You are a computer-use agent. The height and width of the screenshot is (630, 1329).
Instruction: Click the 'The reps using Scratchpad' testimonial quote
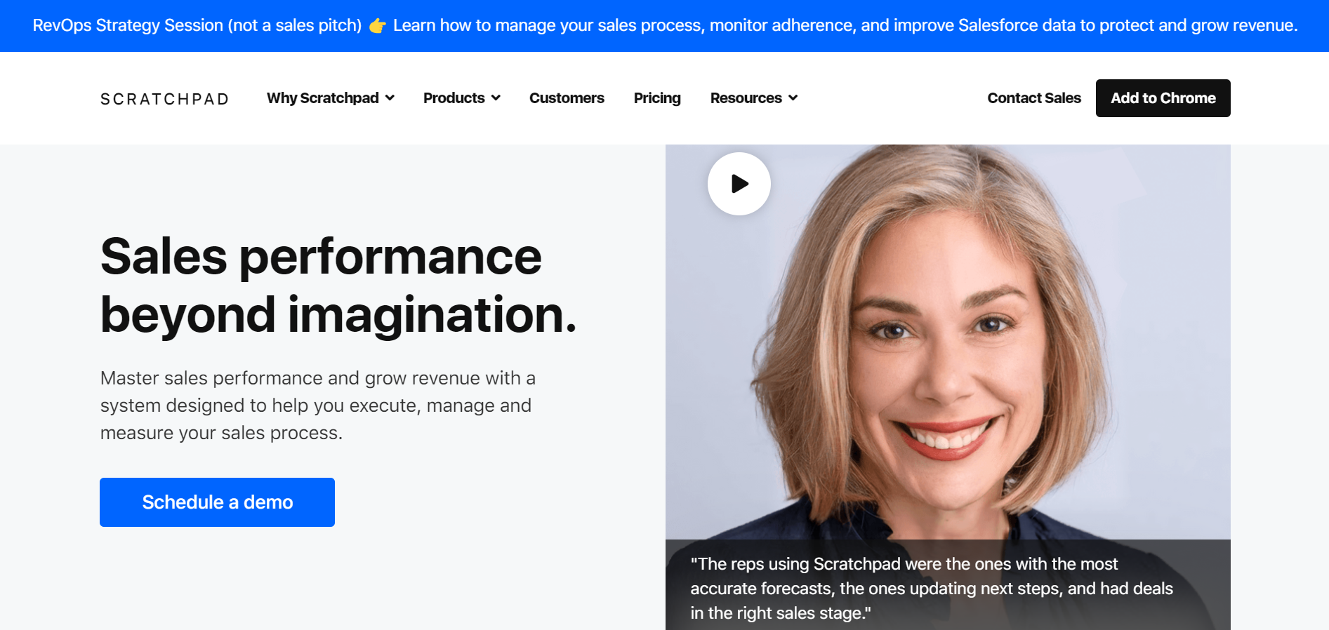click(932, 589)
